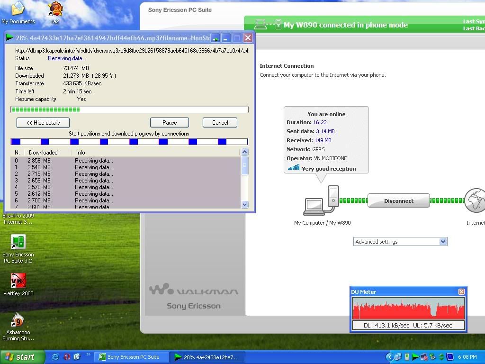Click the Received value 149 MB
485x364 pixels.
[323, 140]
